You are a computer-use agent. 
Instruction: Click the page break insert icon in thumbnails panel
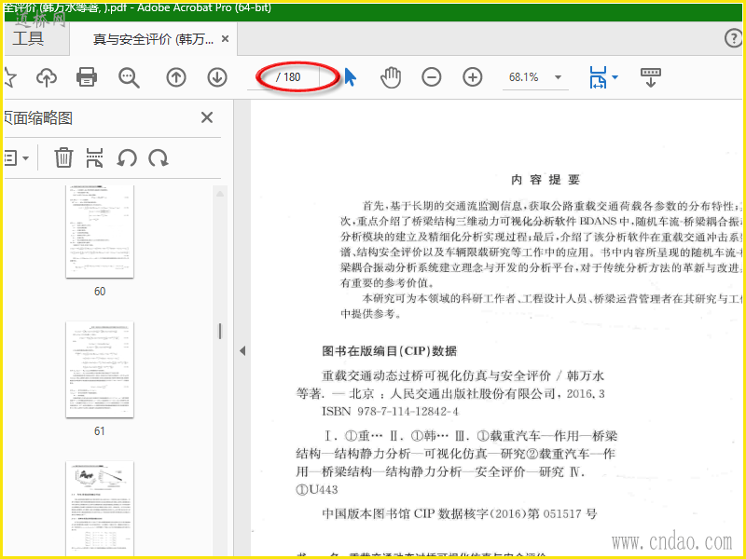pos(95,157)
